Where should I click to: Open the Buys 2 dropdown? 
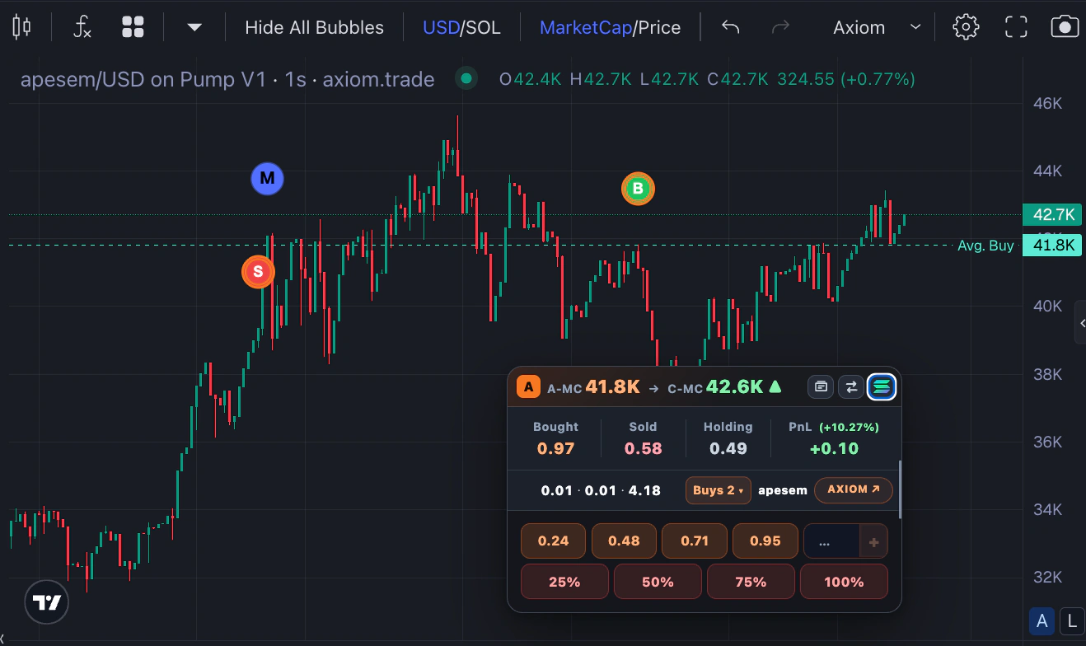click(x=718, y=490)
